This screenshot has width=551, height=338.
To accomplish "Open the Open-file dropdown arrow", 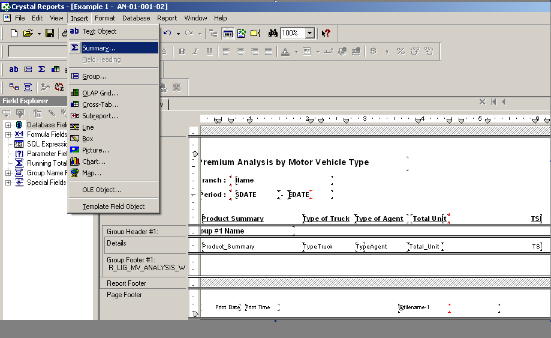I will [39, 34].
